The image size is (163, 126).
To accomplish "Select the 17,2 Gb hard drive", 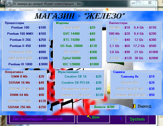I will pos(139,46).
